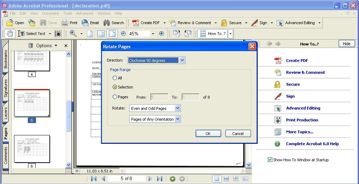Click the Rotate Counterclockwise icon
The width and height of the screenshot is (359, 184).
188,33
